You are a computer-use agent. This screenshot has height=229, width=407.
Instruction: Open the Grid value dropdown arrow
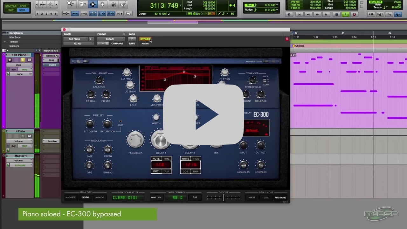[277, 5]
